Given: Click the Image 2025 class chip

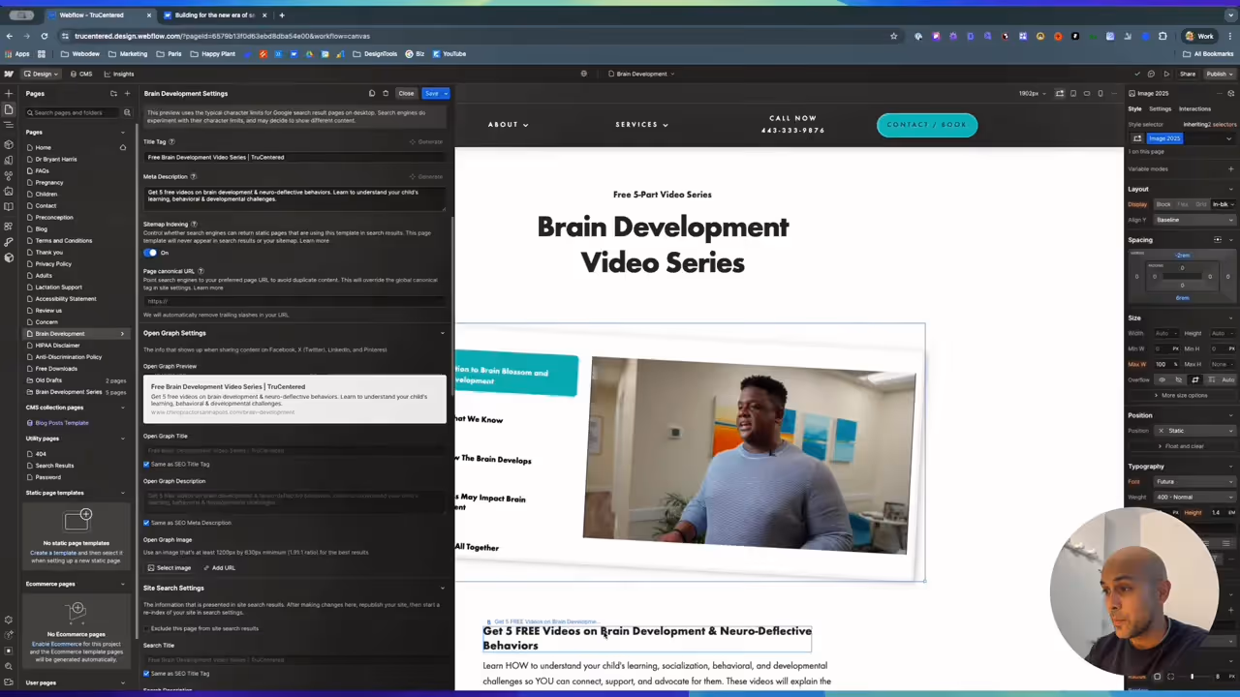Looking at the screenshot, I should (1164, 138).
